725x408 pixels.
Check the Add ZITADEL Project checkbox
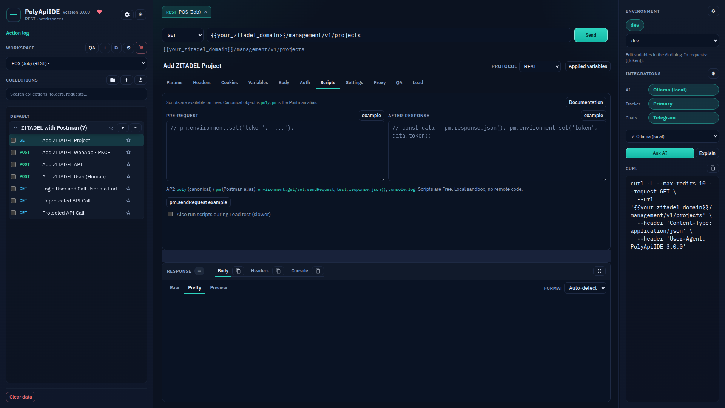[13, 141]
